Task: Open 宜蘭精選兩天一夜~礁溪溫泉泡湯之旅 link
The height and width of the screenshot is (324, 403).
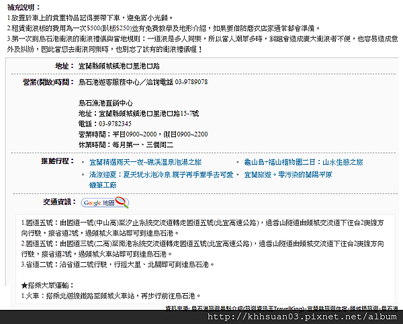Action: (x=145, y=162)
